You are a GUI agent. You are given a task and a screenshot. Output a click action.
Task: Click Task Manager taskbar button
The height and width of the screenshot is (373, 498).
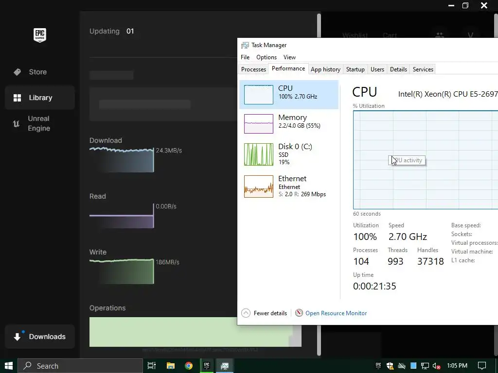225,366
